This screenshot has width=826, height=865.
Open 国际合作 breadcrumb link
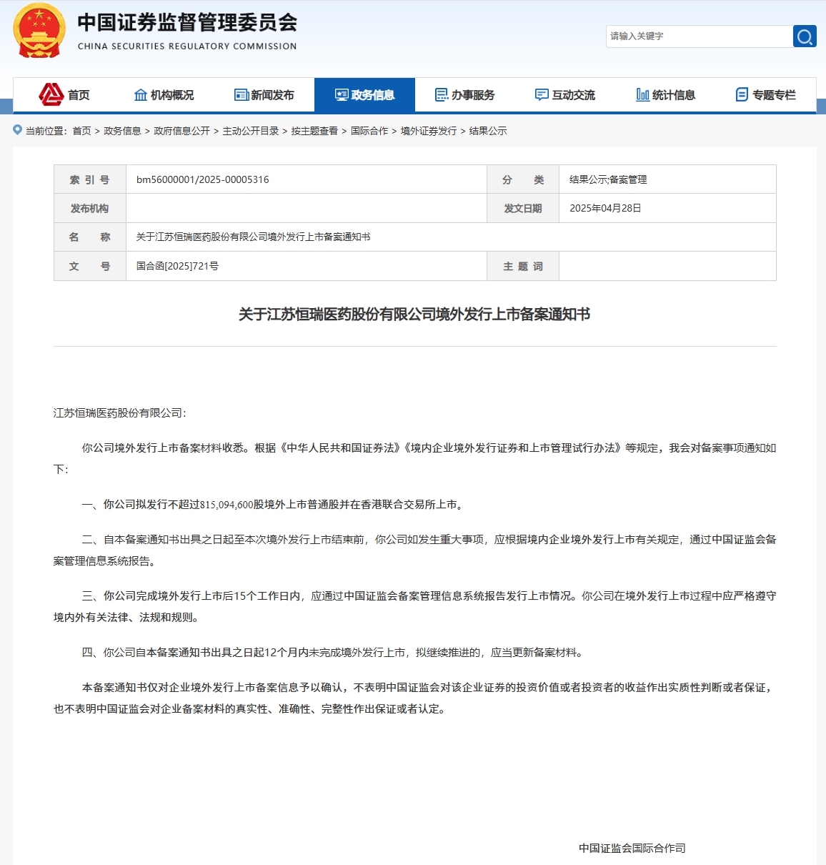pos(369,131)
